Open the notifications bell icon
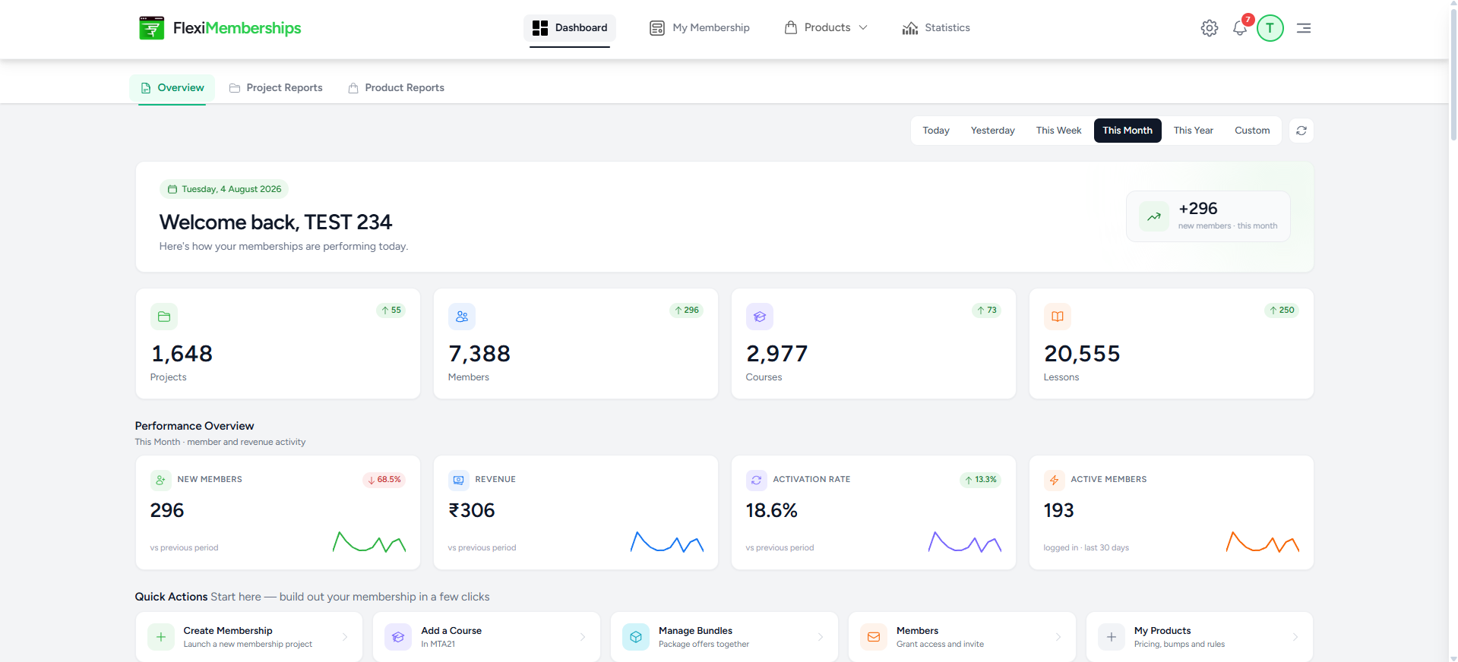The width and height of the screenshot is (1458, 662). click(1240, 28)
